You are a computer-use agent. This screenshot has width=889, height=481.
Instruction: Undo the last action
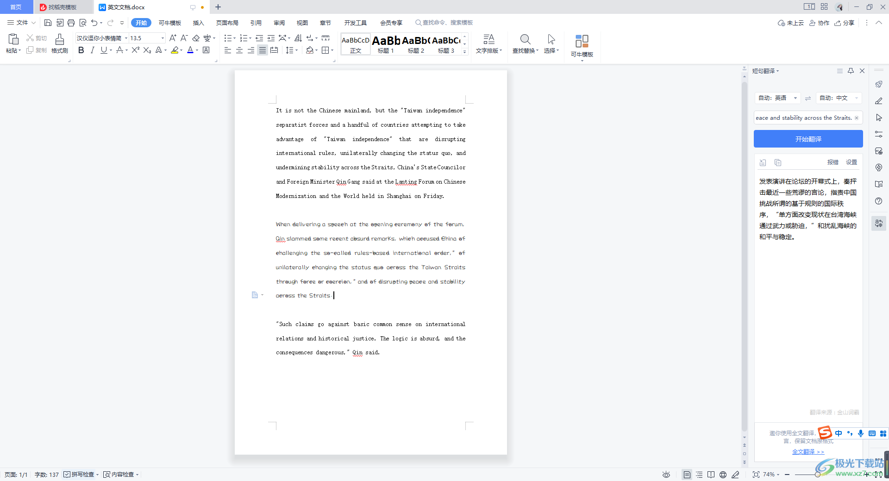(94, 23)
